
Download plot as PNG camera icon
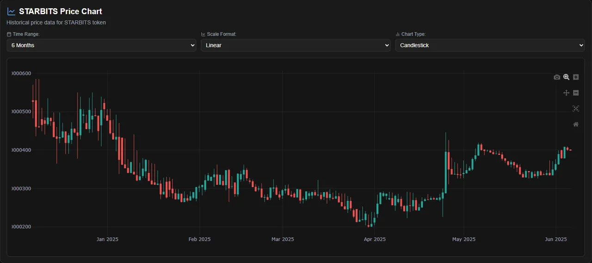coord(557,77)
